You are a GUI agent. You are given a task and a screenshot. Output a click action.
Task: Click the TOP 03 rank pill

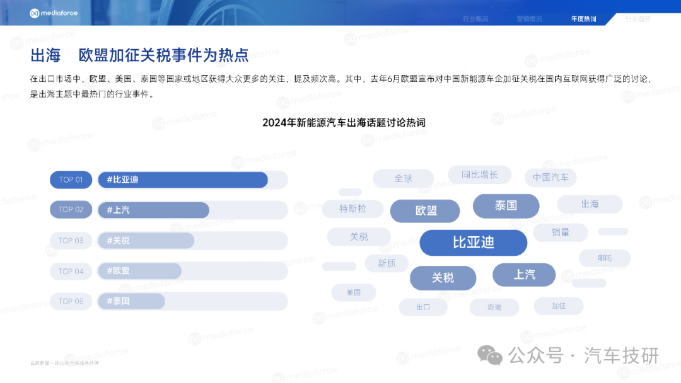pyautogui.click(x=71, y=240)
